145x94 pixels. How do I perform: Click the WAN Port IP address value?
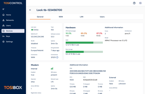click(37, 37)
